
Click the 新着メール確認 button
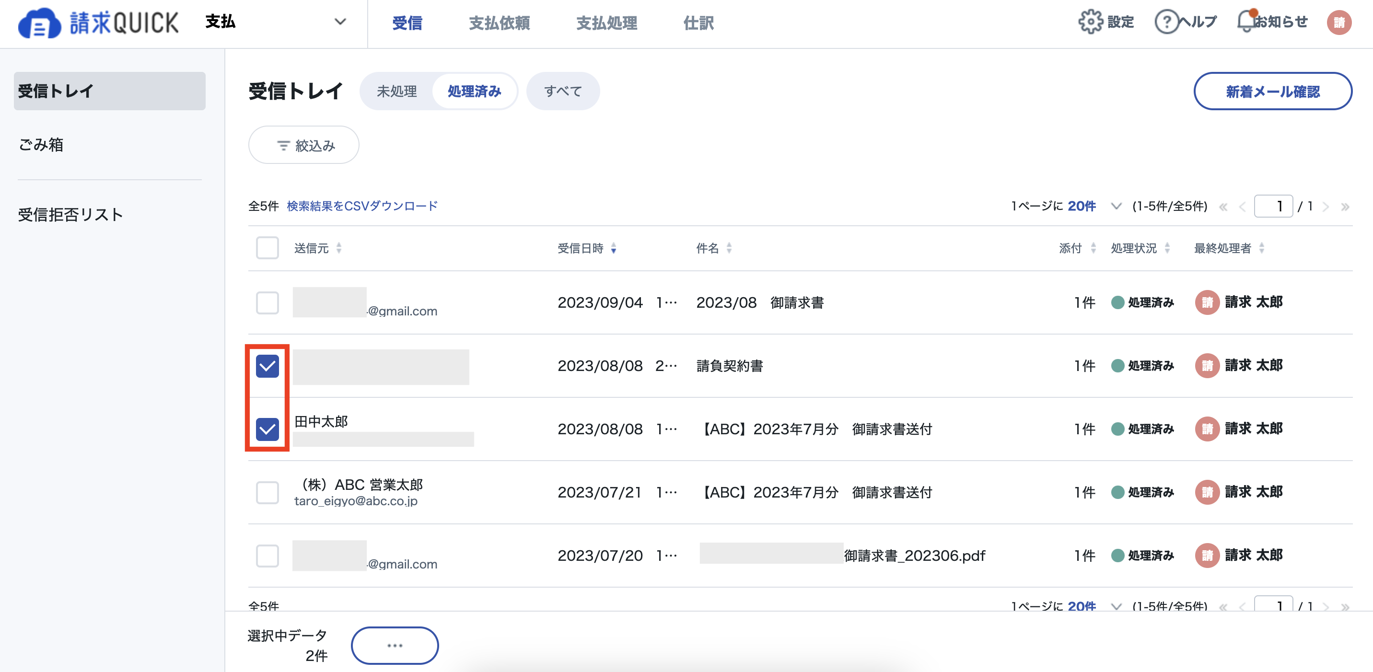coord(1272,91)
